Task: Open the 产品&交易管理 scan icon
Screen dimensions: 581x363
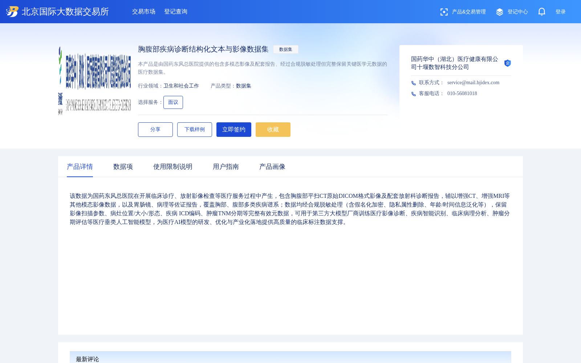Action: tap(444, 12)
